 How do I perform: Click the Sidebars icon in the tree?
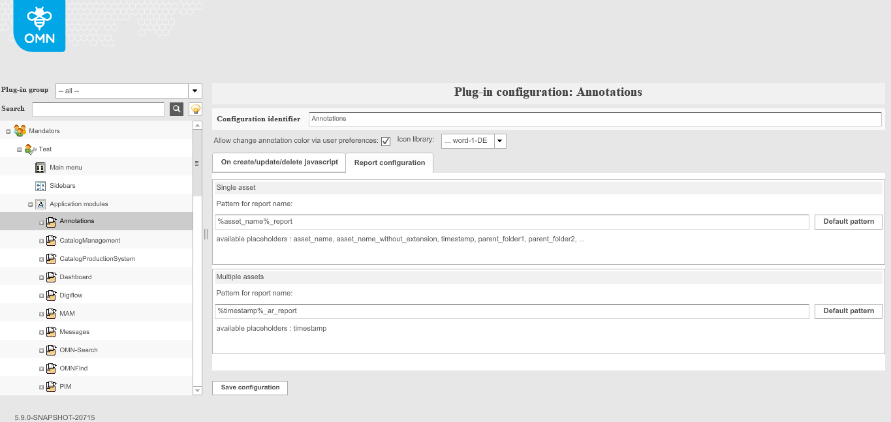click(40, 185)
